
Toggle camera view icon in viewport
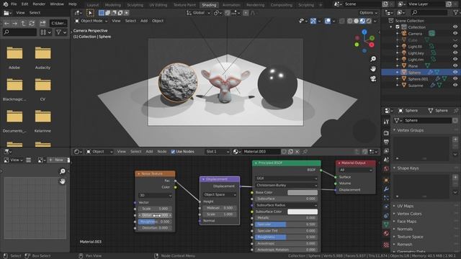click(373, 78)
